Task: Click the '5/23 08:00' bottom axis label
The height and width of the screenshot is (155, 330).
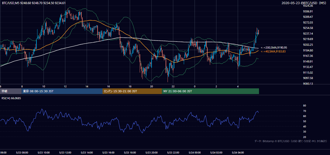Action: [x=22, y=152]
